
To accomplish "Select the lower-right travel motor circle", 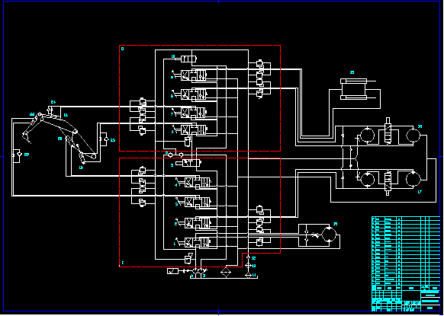I will [413, 179].
